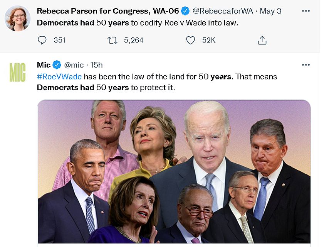Click verified badge beside Rebecca Parson's name
Image resolution: width=329 pixels, height=247 pixels.
pos(185,11)
